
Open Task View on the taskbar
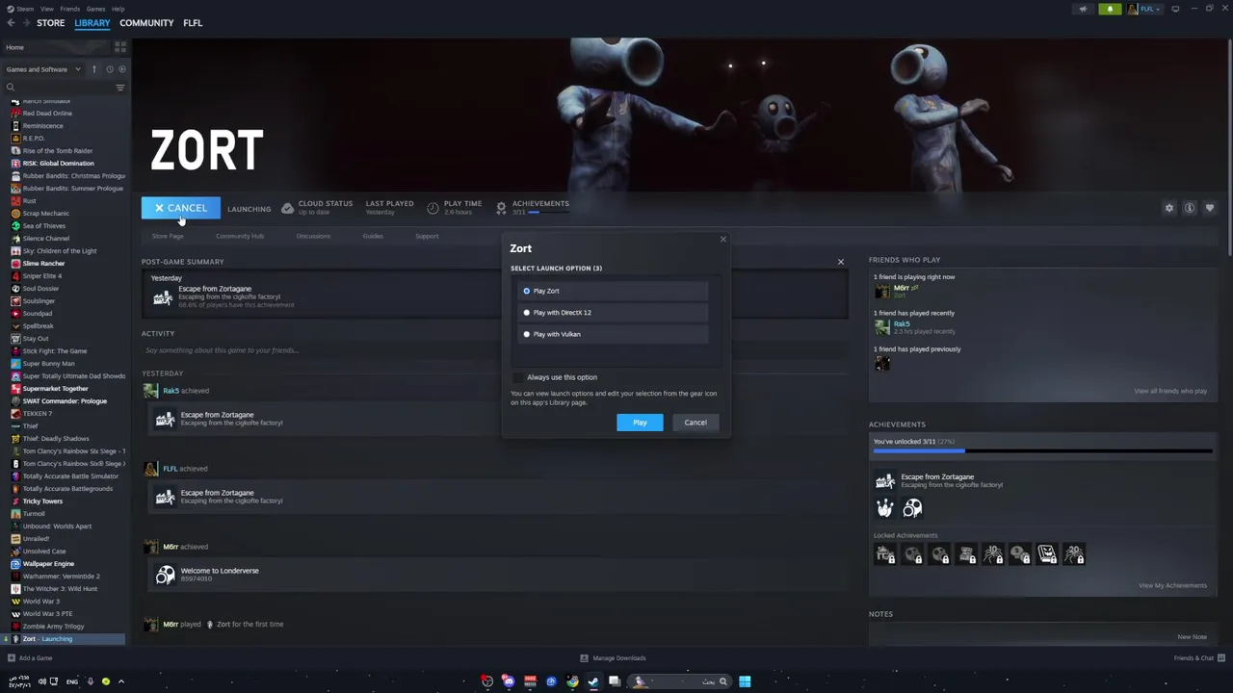coord(615,681)
